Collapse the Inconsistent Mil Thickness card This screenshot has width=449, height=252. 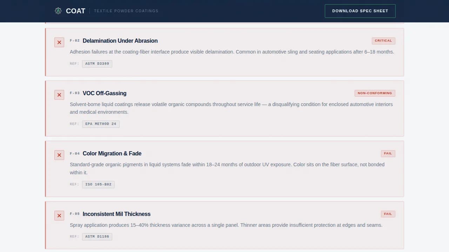116,214
